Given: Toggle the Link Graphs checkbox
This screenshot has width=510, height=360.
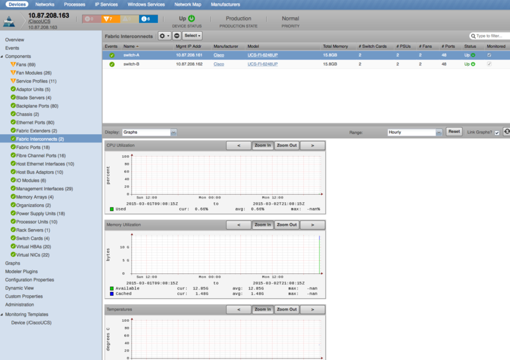Looking at the screenshot, I should point(497,133).
